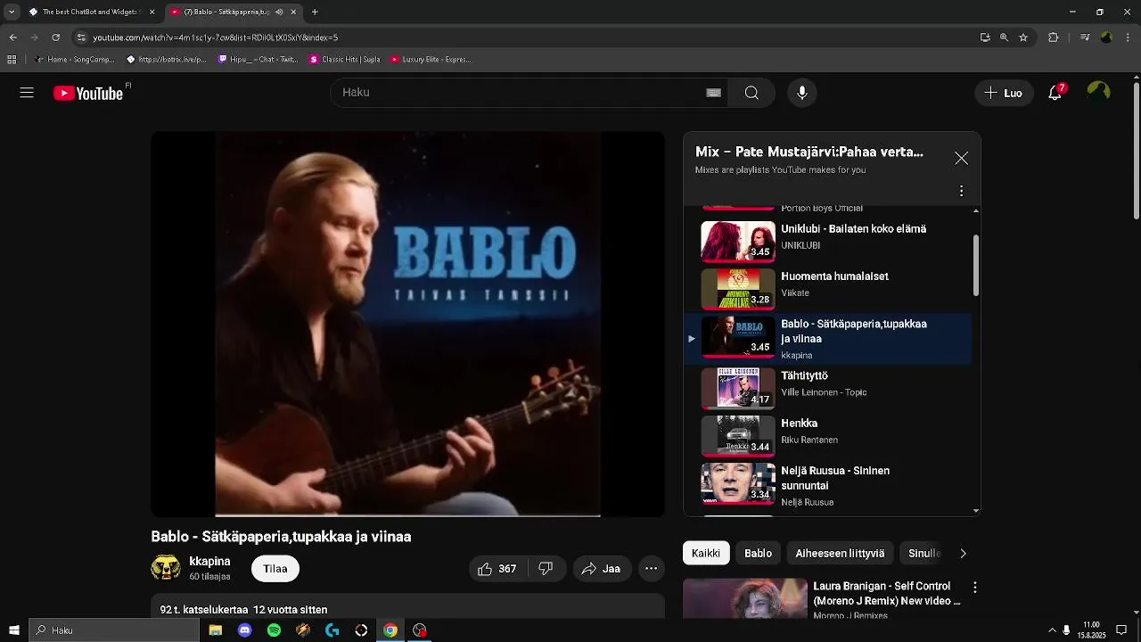This screenshot has height=642, width=1141.
Task: Show hidden system tray icons
Action: coord(1052,630)
